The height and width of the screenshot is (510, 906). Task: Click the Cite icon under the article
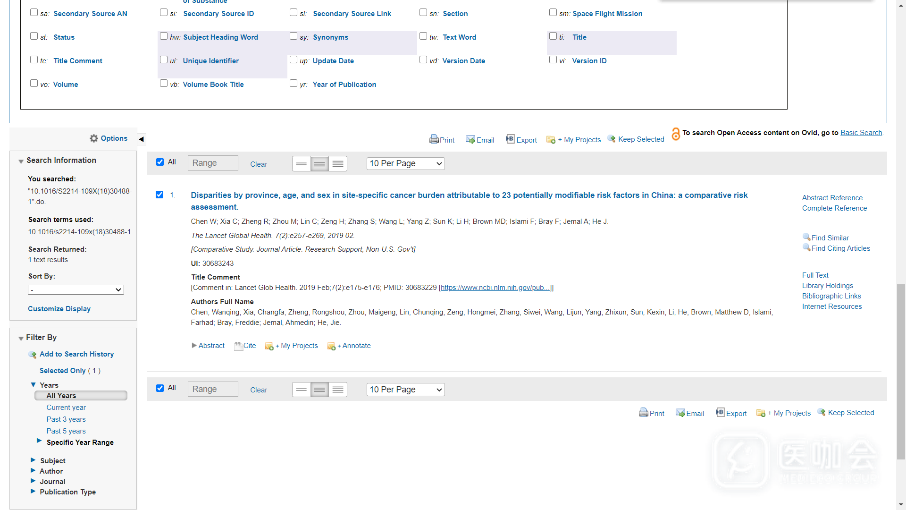238,346
